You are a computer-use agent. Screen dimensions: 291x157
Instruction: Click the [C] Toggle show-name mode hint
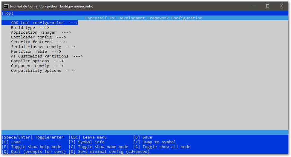(98, 147)
